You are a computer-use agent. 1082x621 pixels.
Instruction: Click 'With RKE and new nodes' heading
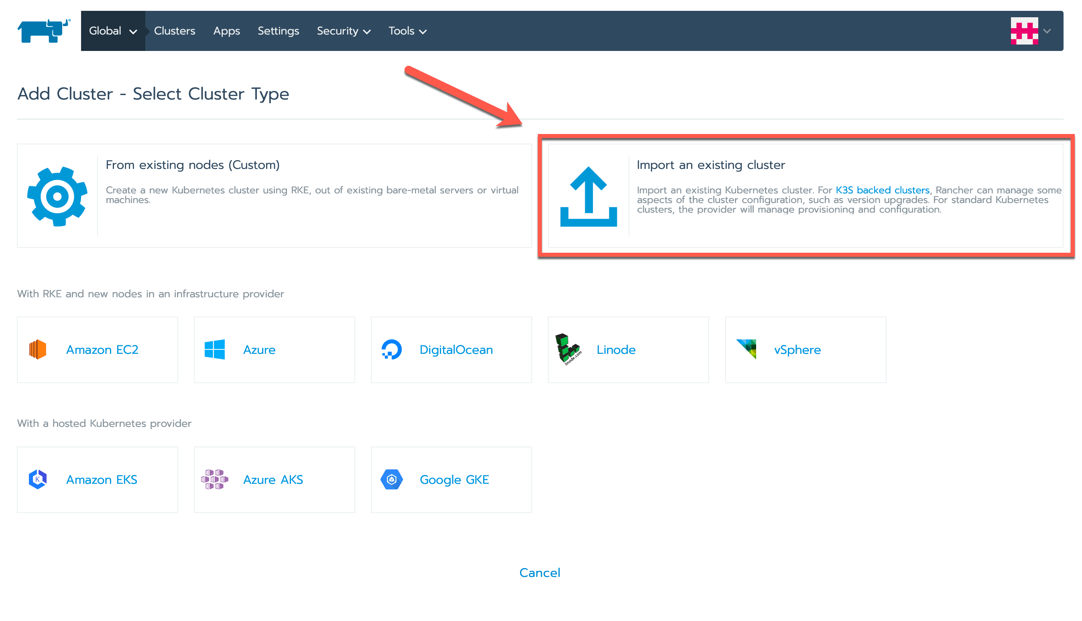coord(150,294)
